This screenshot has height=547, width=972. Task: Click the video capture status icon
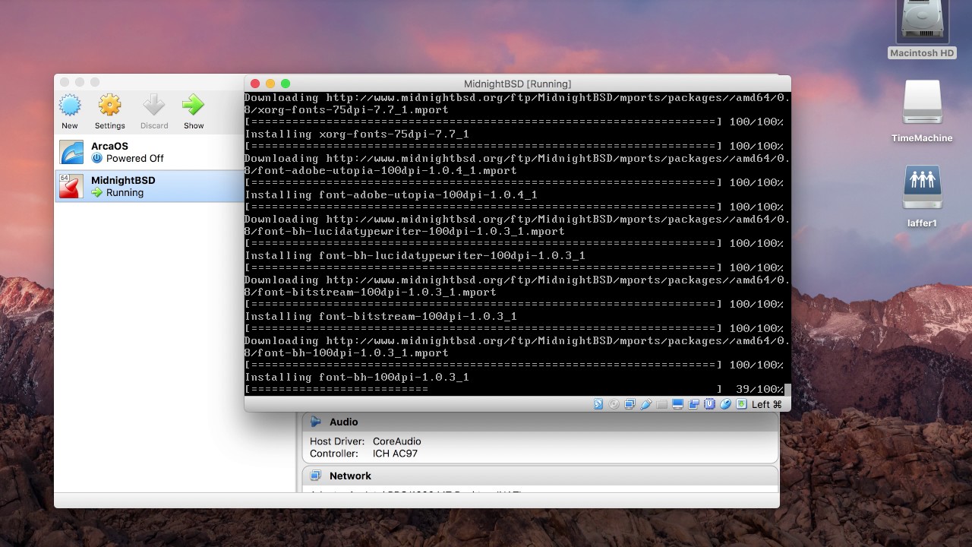click(694, 404)
